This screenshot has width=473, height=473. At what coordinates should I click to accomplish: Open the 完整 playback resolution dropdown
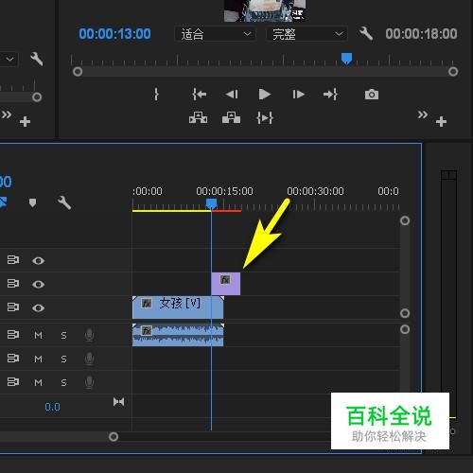click(307, 34)
